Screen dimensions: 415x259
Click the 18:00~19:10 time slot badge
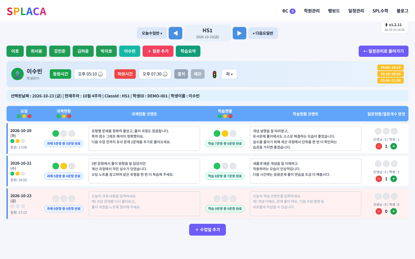[390, 67]
